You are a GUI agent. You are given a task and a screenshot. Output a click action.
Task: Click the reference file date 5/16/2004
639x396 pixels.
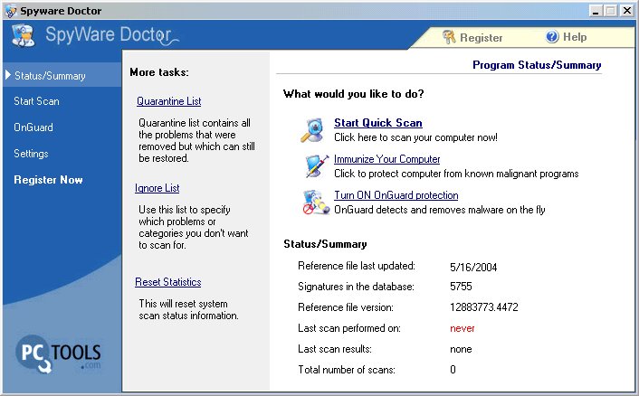pyautogui.click(x=473, y=268)
